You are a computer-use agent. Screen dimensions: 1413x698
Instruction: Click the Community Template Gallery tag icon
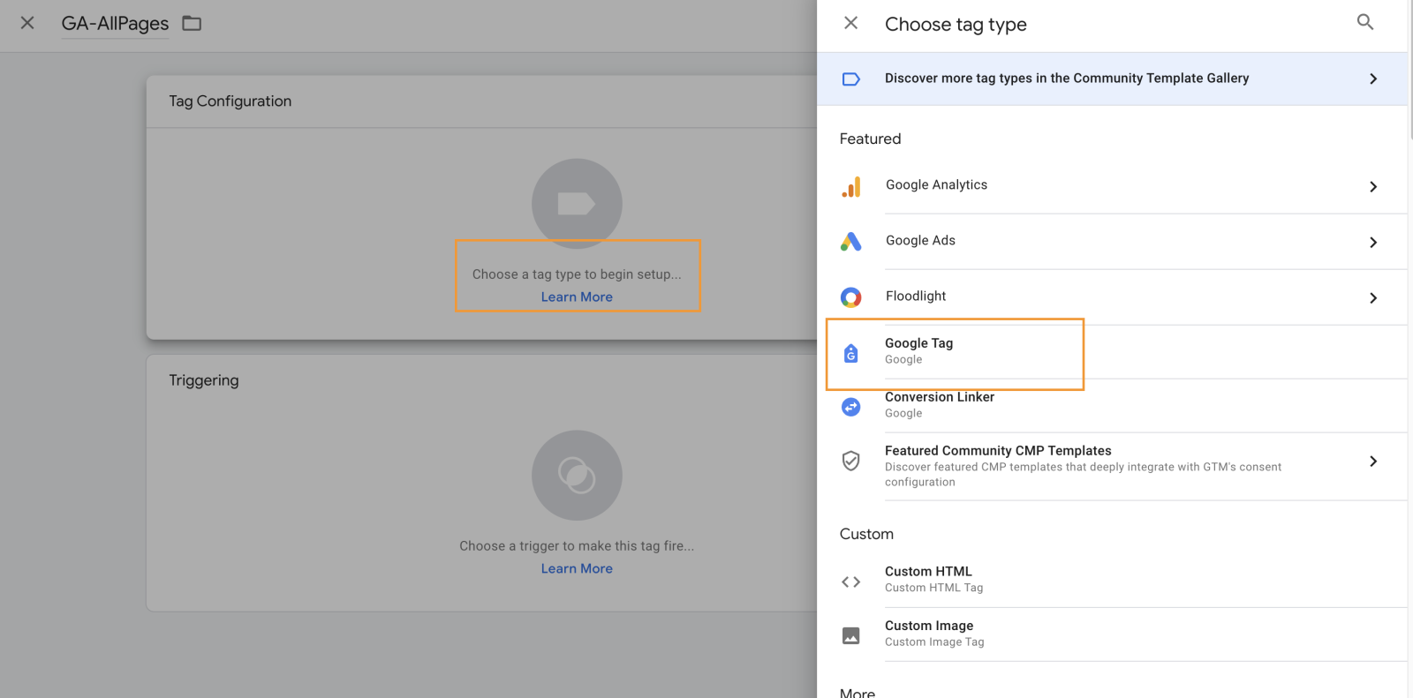point(850,79)
